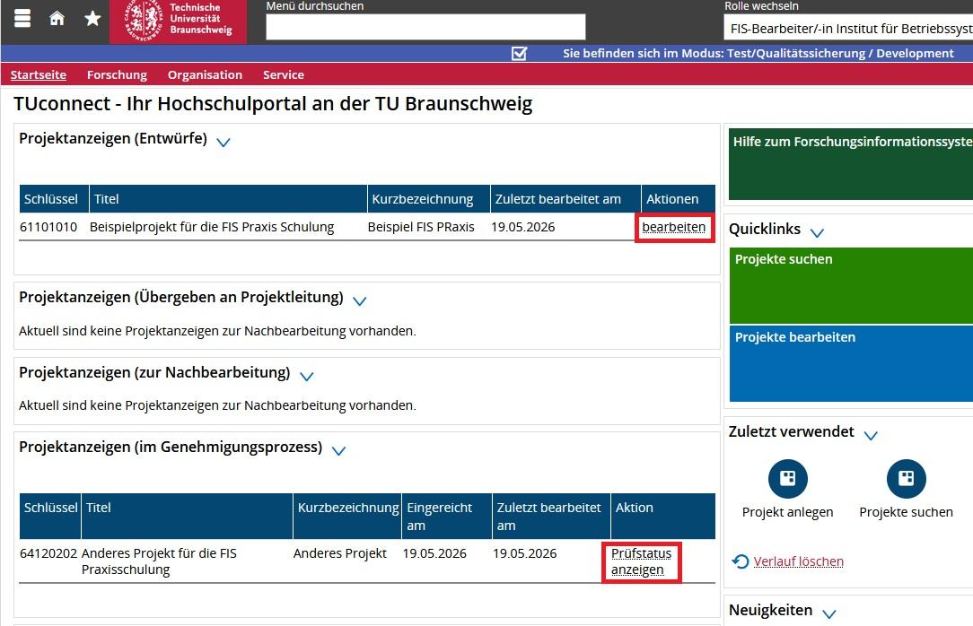973x626 pixels.
Task: Collapse Übergeben an Projektleitung section
Action: tap(359, 300)
